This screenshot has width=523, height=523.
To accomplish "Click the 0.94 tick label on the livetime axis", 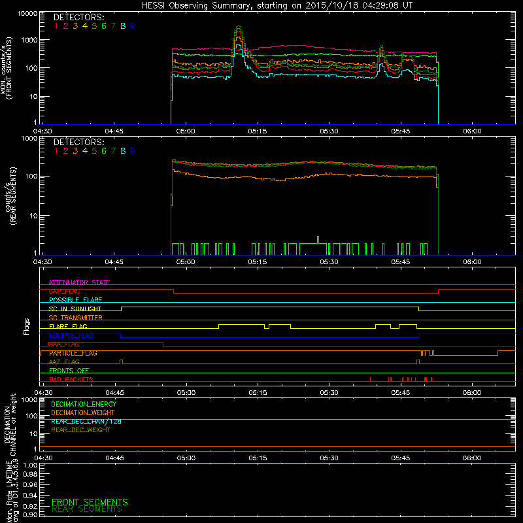I will point(30,496).
